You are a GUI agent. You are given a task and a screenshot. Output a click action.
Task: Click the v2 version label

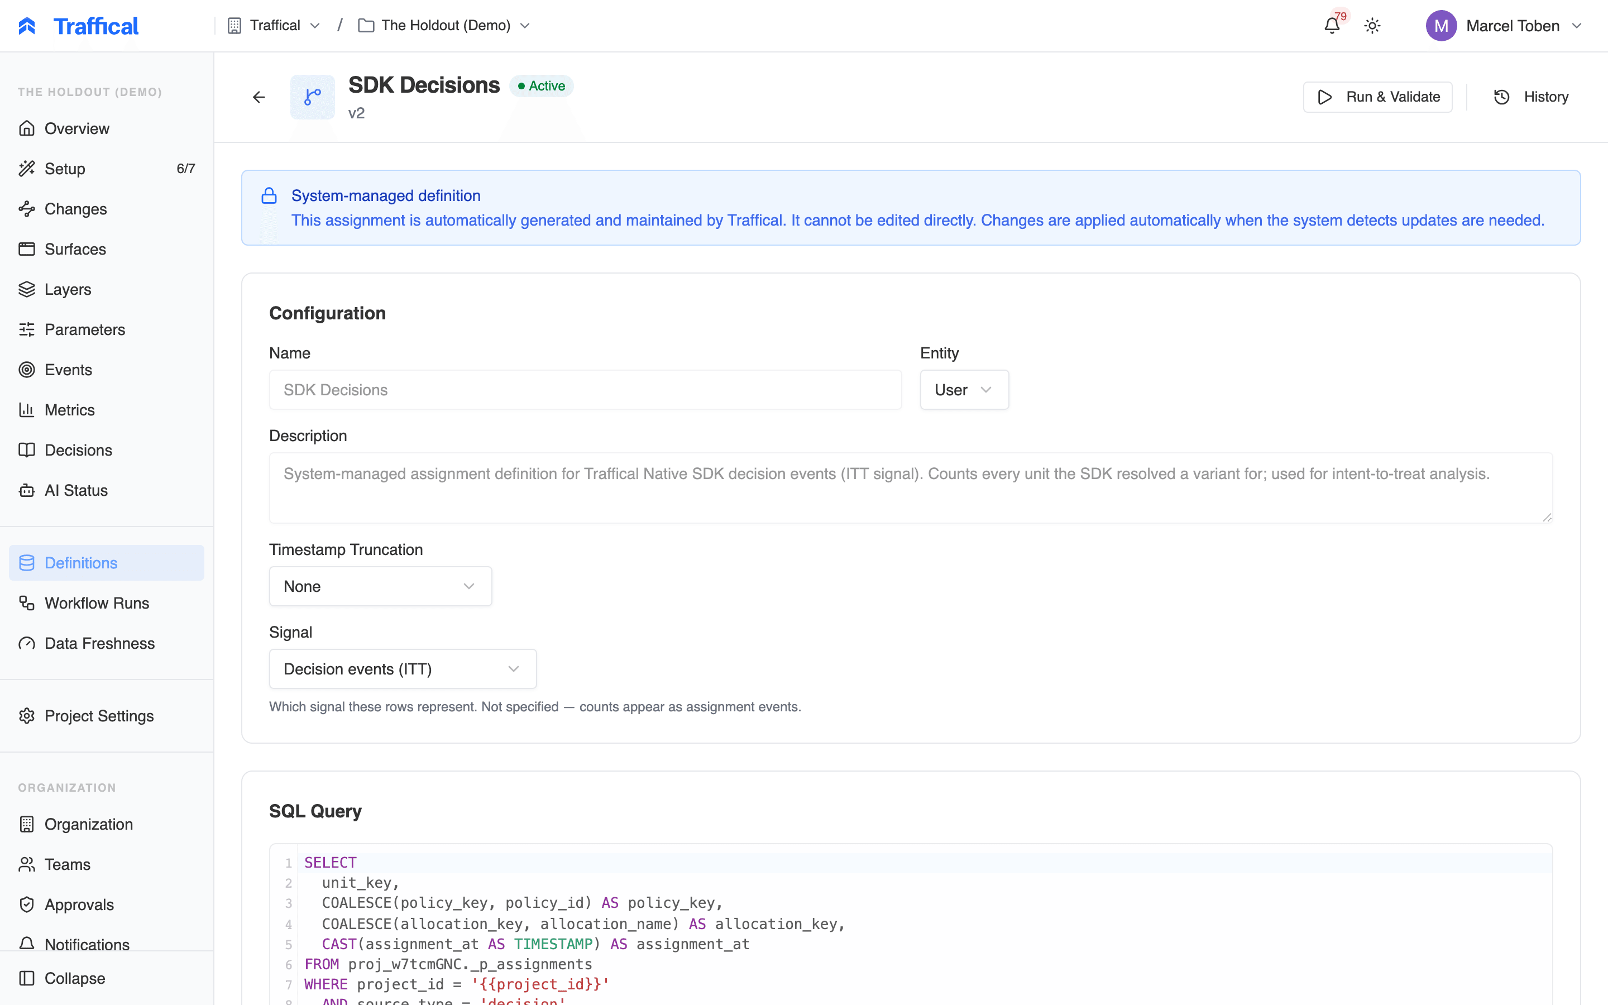tap(356, 113)
